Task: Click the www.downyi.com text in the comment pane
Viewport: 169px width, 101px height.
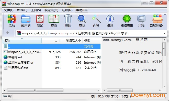Action: pyautogui.click(x=117, y=40)
